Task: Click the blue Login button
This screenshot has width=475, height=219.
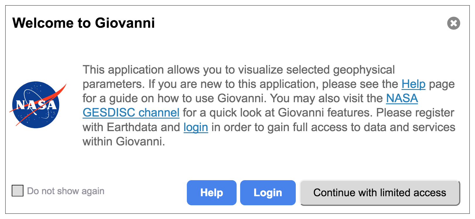Action: click(268, 193)
